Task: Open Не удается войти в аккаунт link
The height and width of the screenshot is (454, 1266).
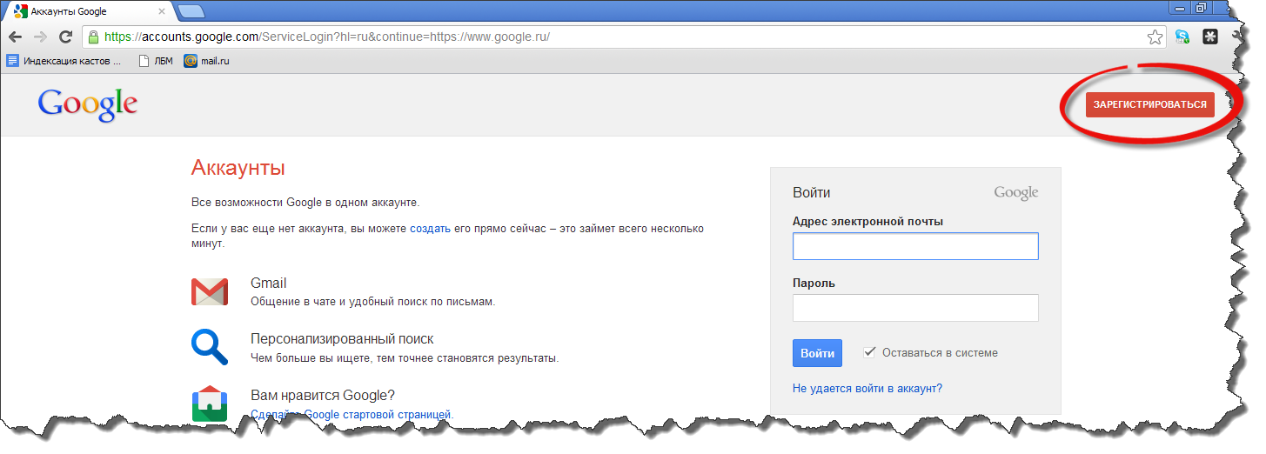Action: coord(867,389)
